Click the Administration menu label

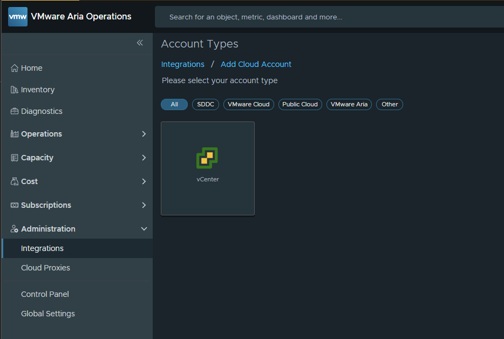tap(48, 229)
